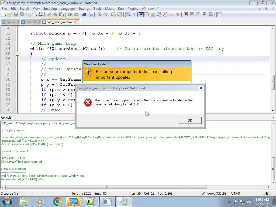Click the Close document toolbar icon
This screenshot has width=276, height=207.
pos(29,15)
